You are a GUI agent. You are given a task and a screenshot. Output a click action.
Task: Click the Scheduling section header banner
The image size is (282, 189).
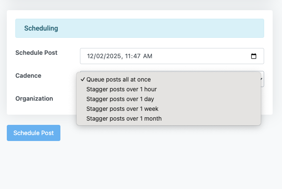click(140, 28)
